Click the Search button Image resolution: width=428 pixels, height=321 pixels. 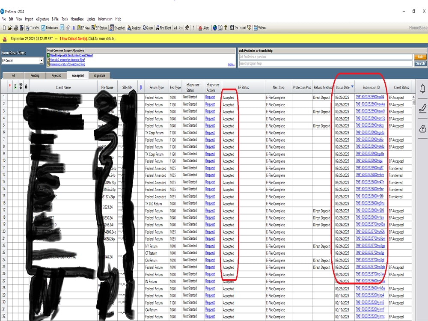[420, 63]
